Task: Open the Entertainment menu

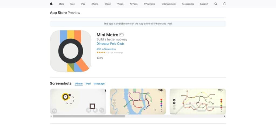Action: 168,4
